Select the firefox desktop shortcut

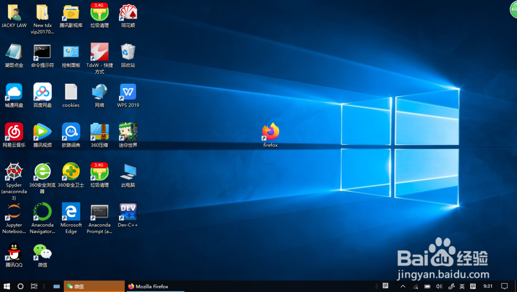coord(270,132)
